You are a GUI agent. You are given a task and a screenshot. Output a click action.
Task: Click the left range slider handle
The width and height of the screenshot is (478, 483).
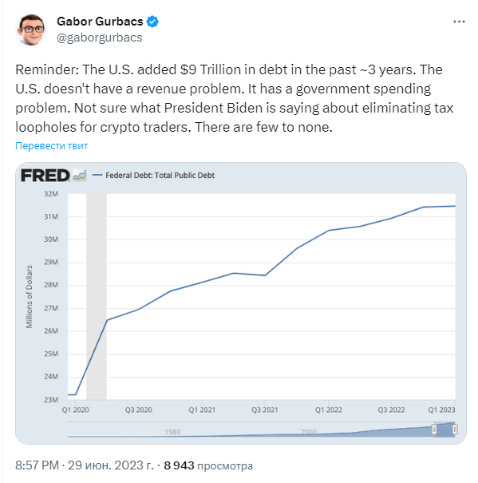pyautogui.click(x=434, y=430)
